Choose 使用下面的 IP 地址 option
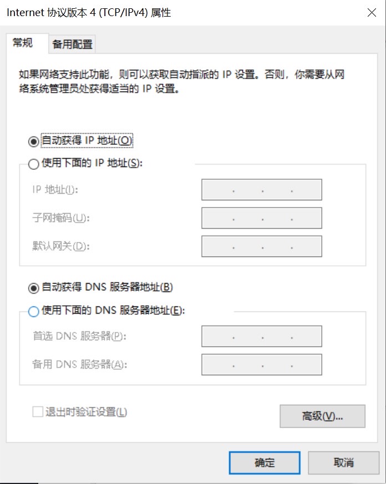The width and height of the screenshot is (386, 484). click(x=34, y=164)
